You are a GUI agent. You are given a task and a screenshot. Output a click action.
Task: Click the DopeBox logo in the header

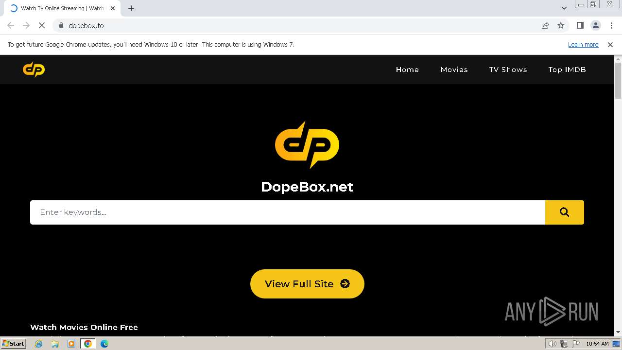[34, 70]
